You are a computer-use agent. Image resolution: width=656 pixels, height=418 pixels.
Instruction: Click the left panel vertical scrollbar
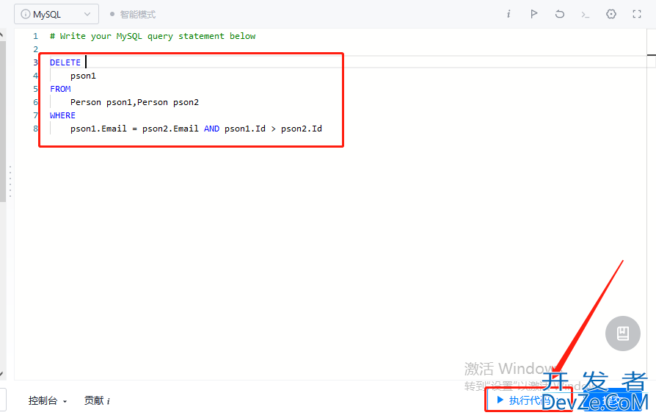click(2, 121)
